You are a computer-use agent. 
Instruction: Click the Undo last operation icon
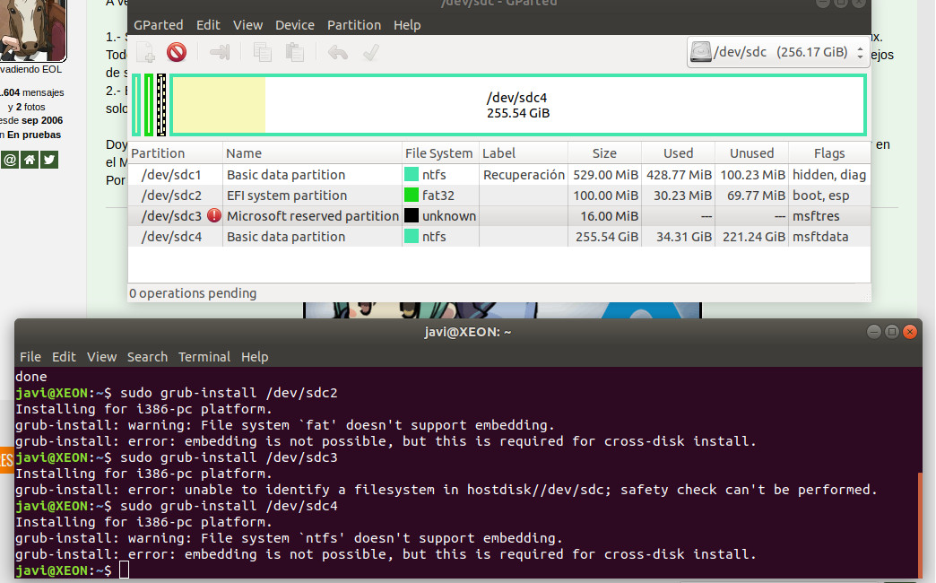point(338,53)
